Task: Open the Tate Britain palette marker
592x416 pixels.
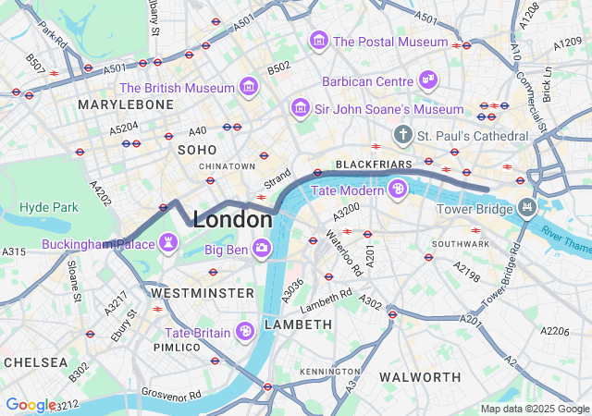Action: pos(245,332)
